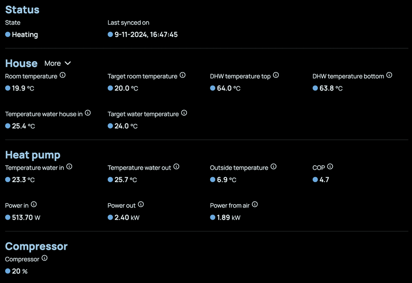
Task: Click the Compressor 20 % value
Action: pyautogui.click(x=20, y=271)
